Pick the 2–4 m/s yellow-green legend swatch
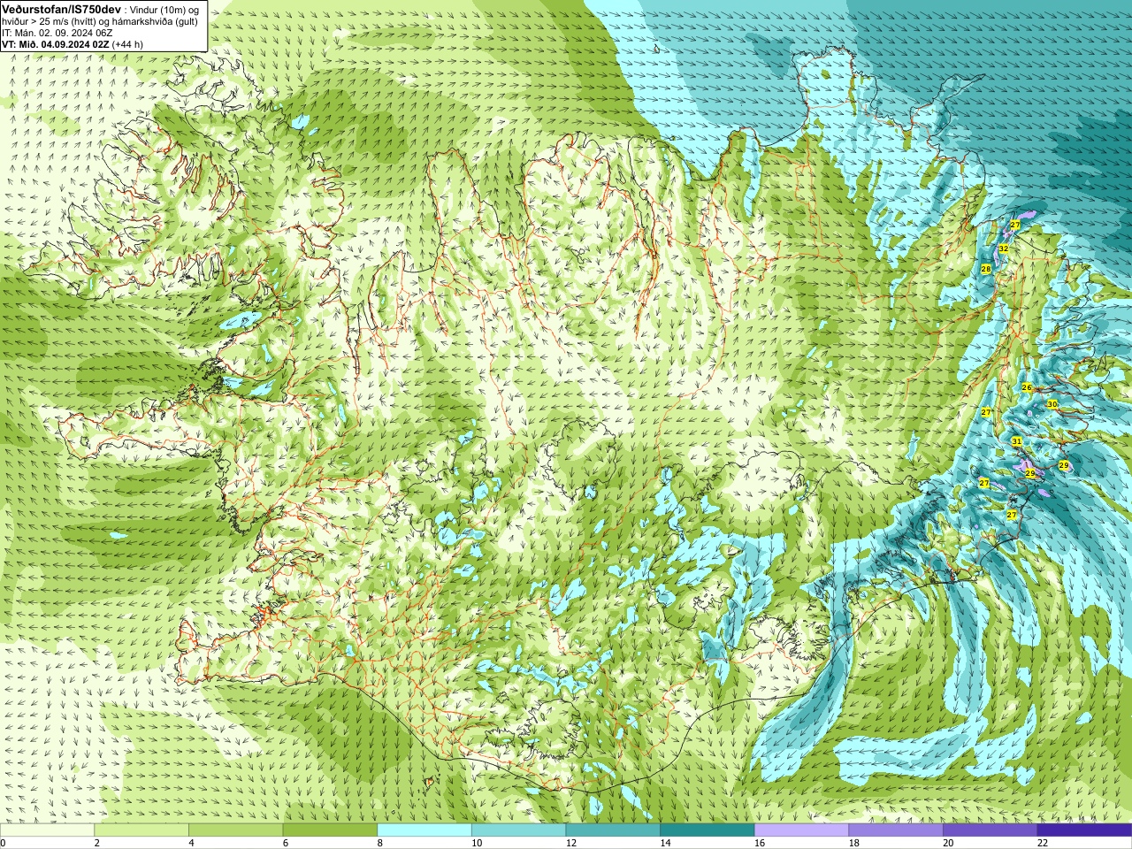1132x849 pixels. point(141,830)
